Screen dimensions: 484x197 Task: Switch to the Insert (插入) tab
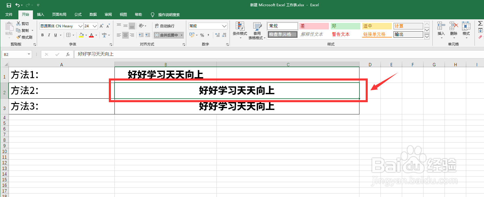[40, 15]
